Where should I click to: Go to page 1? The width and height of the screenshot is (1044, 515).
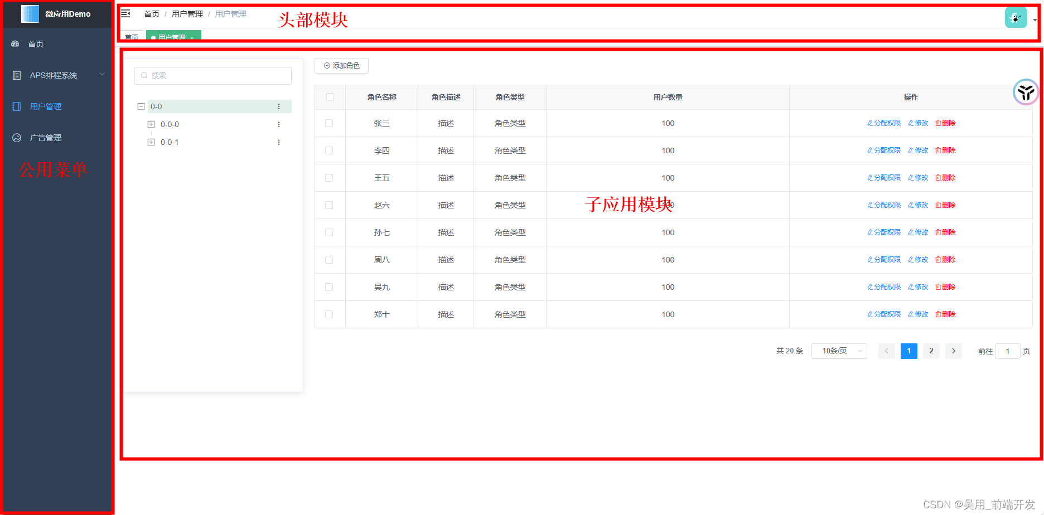[x=909, y=351]
